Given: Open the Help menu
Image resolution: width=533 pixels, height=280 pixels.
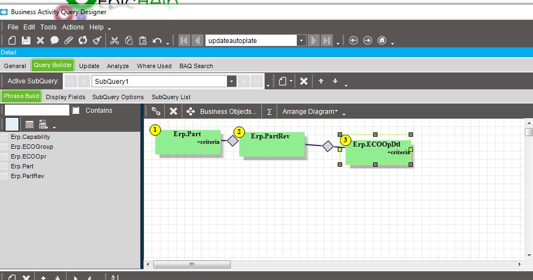Looking at the screenshot, I should pos(97,27).
